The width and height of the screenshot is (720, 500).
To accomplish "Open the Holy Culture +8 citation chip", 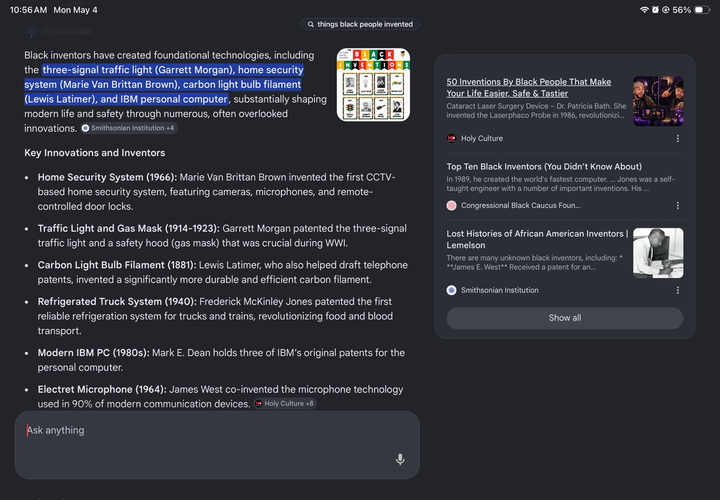I will (x=285, y=403).
